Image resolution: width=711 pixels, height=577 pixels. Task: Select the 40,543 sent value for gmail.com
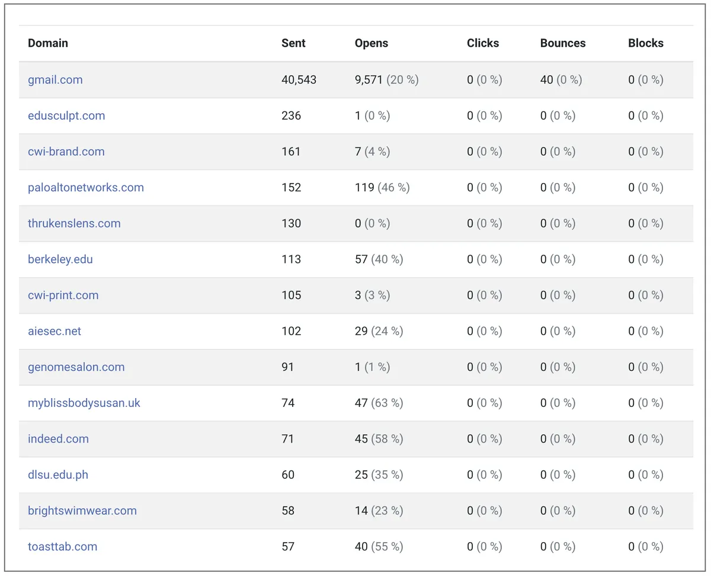299,79
